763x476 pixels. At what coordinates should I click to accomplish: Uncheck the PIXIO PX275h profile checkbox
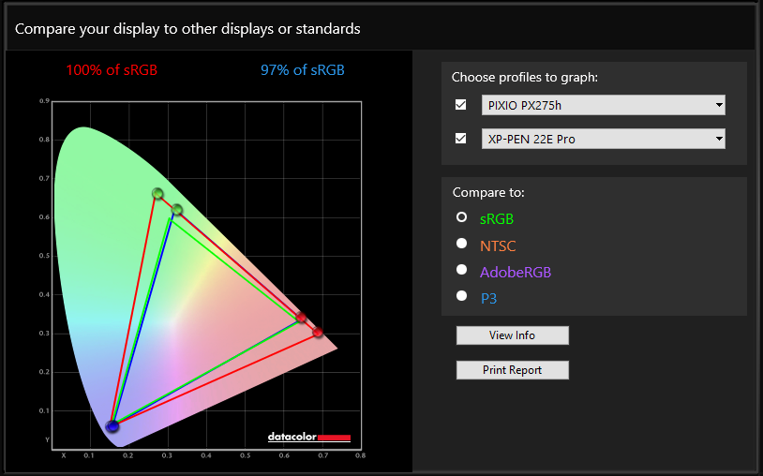click(x=461, y=105)
